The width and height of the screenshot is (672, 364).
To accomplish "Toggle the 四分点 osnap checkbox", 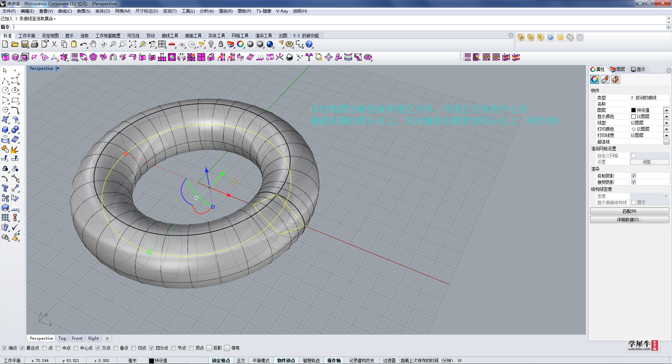I will click(151, 348).
